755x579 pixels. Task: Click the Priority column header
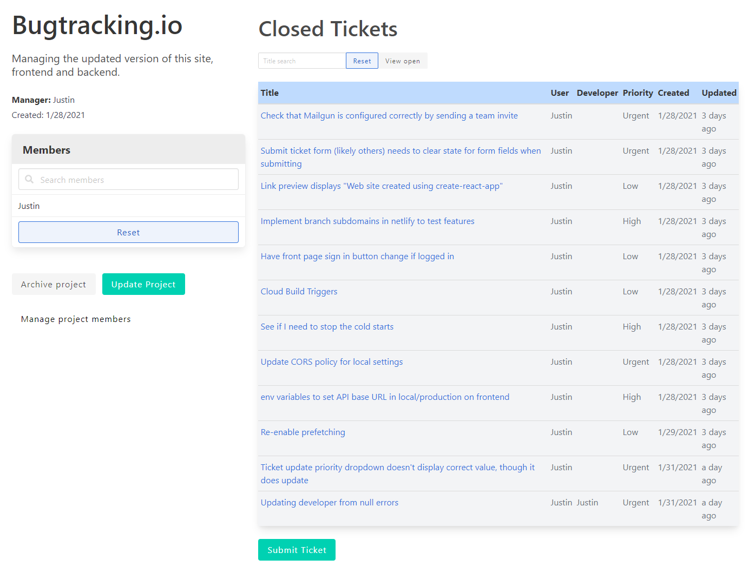(x=637, y=93)
